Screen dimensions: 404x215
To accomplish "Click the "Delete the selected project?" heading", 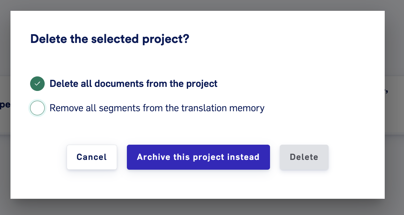I will coord(110,39).
